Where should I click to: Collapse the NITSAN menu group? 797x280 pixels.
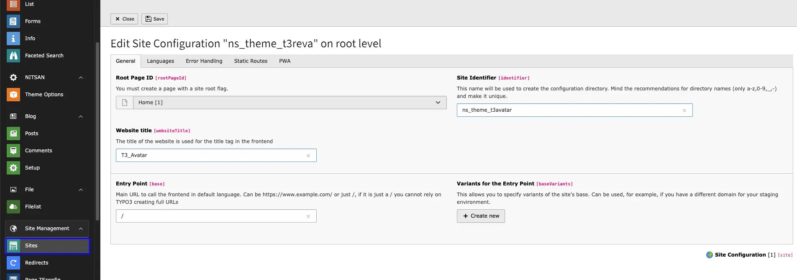[81, 77]
